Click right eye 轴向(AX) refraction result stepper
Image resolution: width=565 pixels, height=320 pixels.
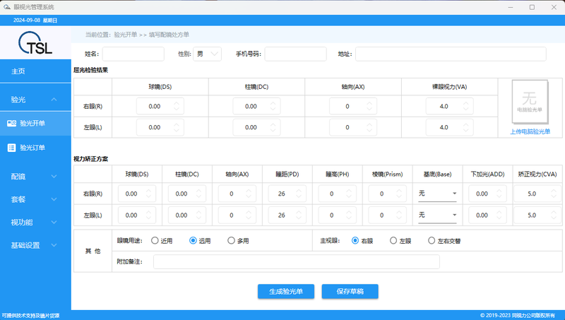353,106
